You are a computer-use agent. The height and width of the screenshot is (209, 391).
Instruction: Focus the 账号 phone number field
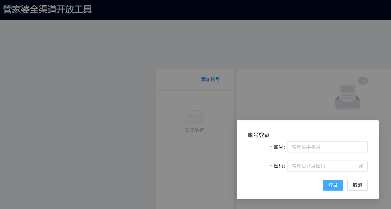pyautogui.click(x=327, y=147)
